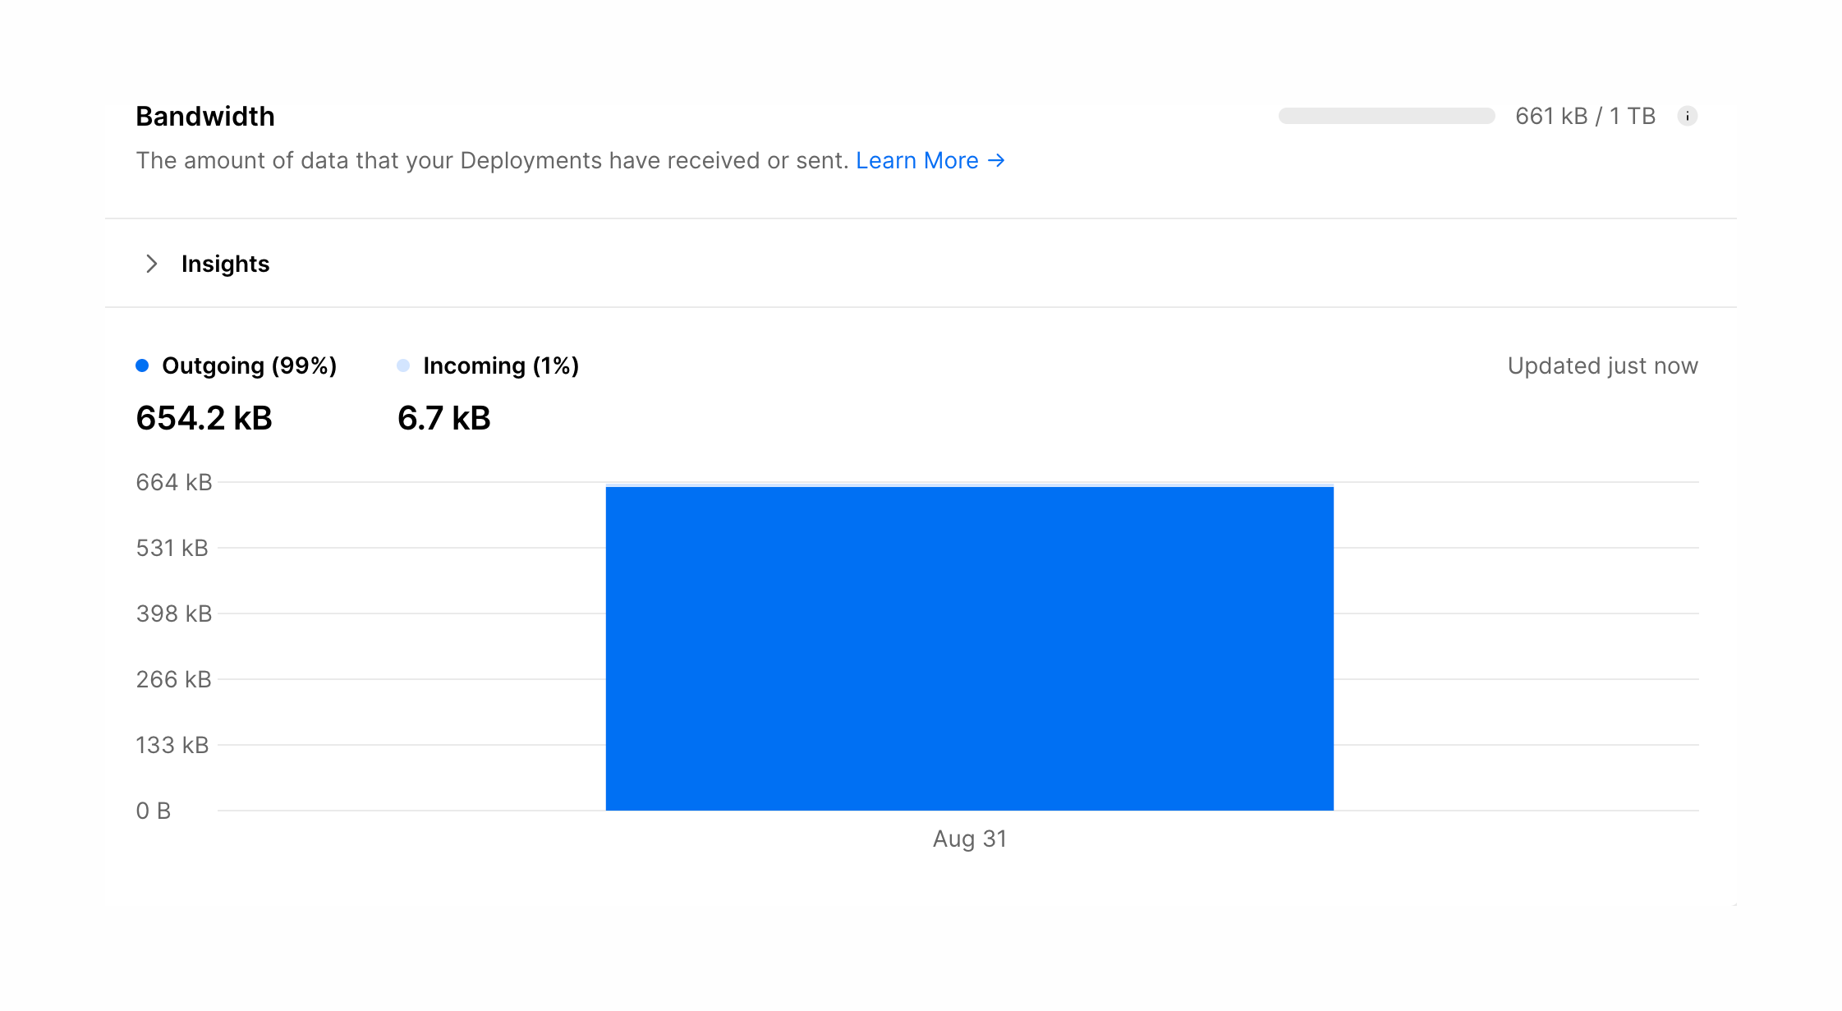Expand the Insights chevron
Image resolution: width=1842 pixels, height=1011 pixels.
(x=151, y=264)
